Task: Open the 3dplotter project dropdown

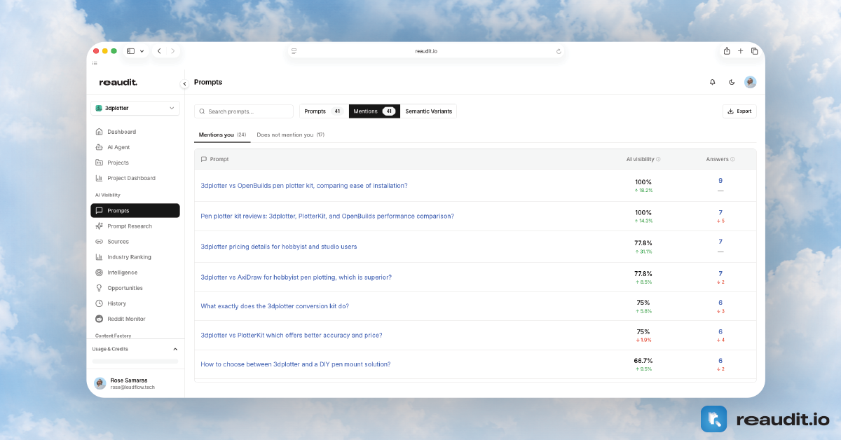Action: point(135,108)
